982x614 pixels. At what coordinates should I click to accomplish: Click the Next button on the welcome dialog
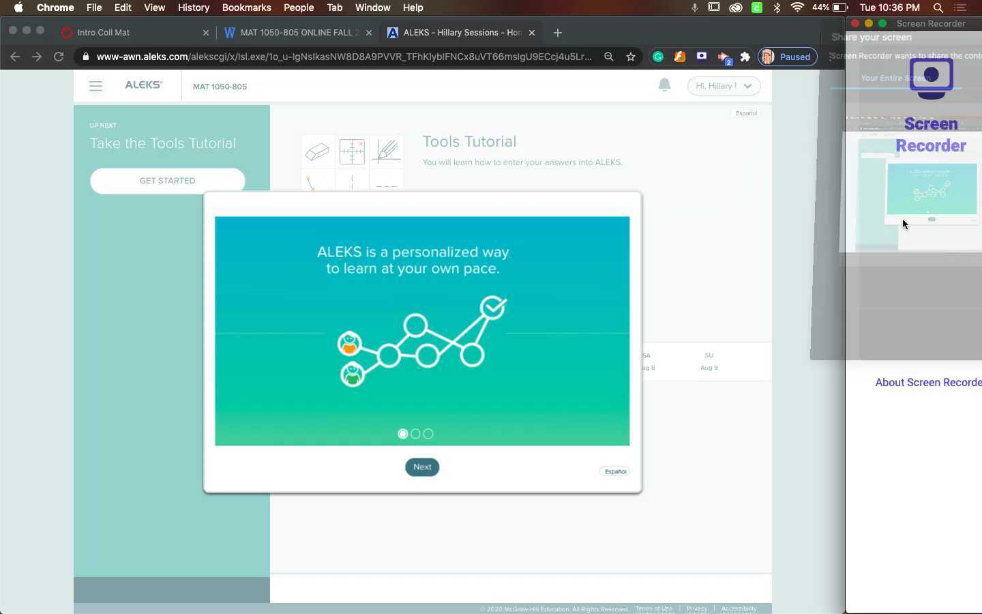pos(421,467)
